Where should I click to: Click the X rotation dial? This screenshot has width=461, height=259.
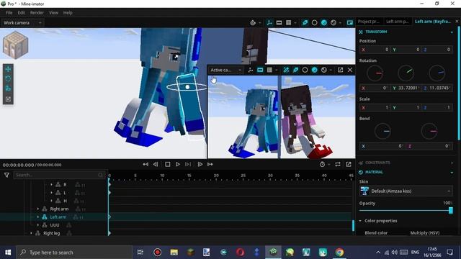375,73
